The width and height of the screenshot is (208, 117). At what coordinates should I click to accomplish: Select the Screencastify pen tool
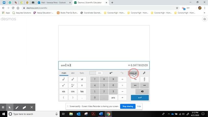click(17, 107)
